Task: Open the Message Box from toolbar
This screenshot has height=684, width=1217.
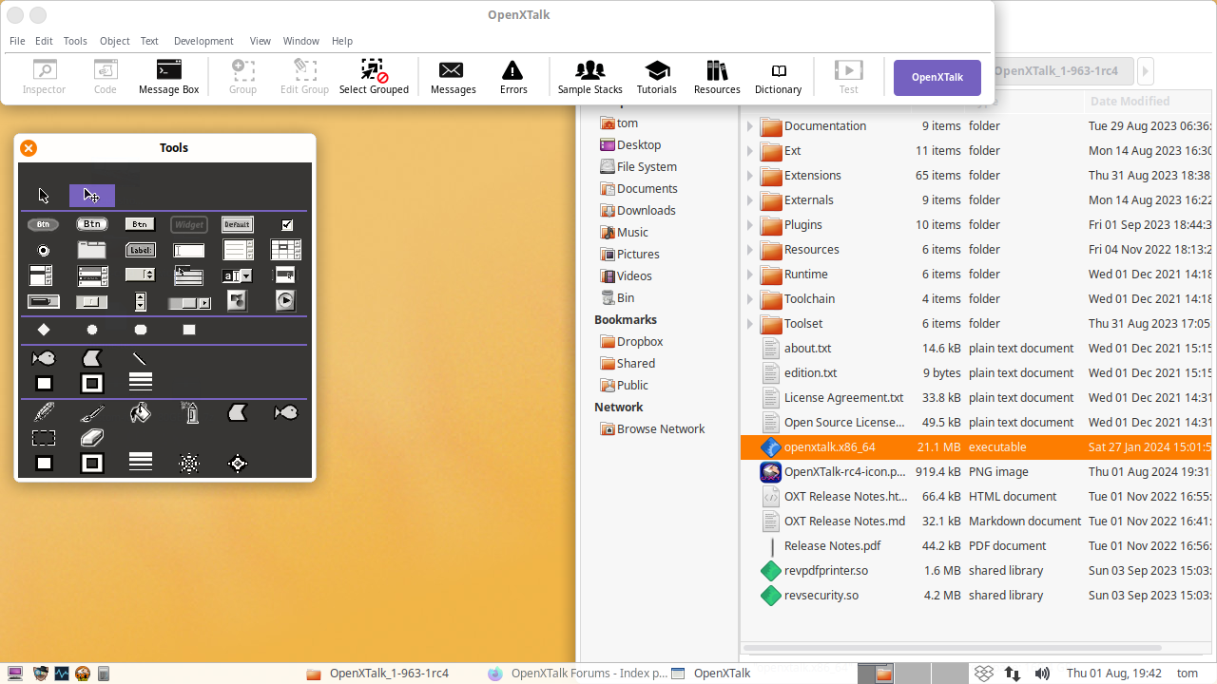Action: (169, 76)
